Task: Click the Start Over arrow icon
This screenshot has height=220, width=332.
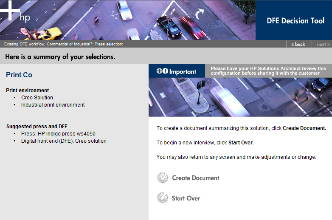Action: tap(163, 198)
